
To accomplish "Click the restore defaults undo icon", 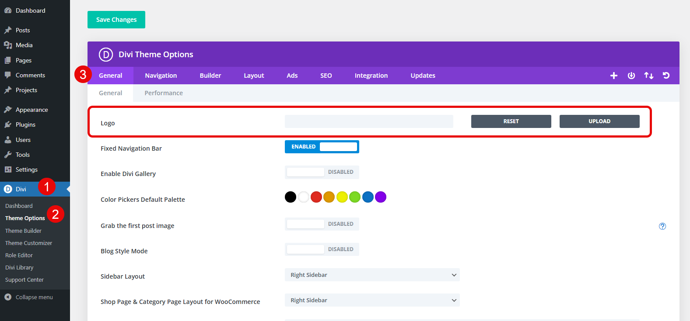I will (666, 76).
